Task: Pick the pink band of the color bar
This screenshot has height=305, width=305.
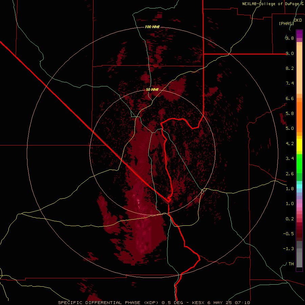Action: (x=299, y=205)
